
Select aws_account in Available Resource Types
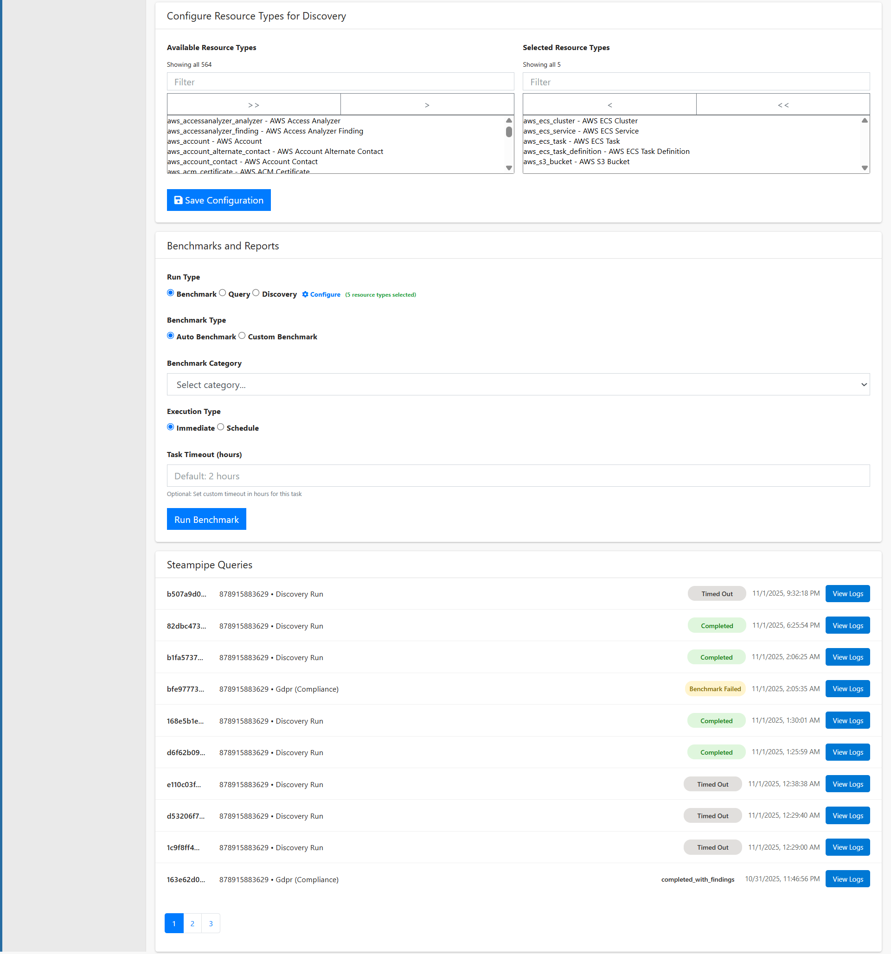coord(214,141)
